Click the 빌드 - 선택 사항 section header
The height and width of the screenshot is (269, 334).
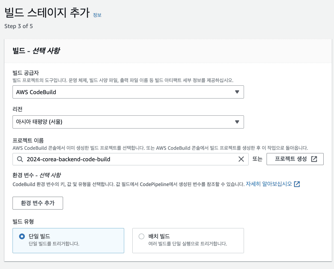(36, 51)
